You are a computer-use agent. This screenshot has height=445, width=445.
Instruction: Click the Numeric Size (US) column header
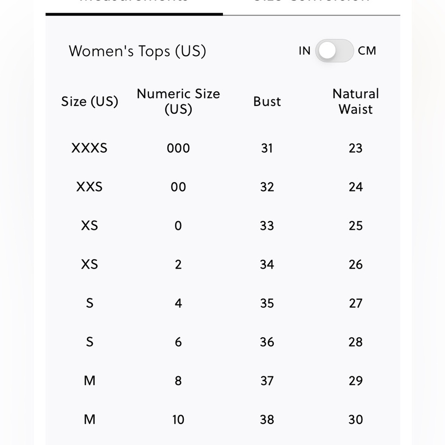[x=178, y=101]
